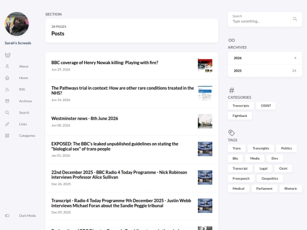Click the Links chain icon
This screenshot has height=230, width=307.
click(7, 124)
